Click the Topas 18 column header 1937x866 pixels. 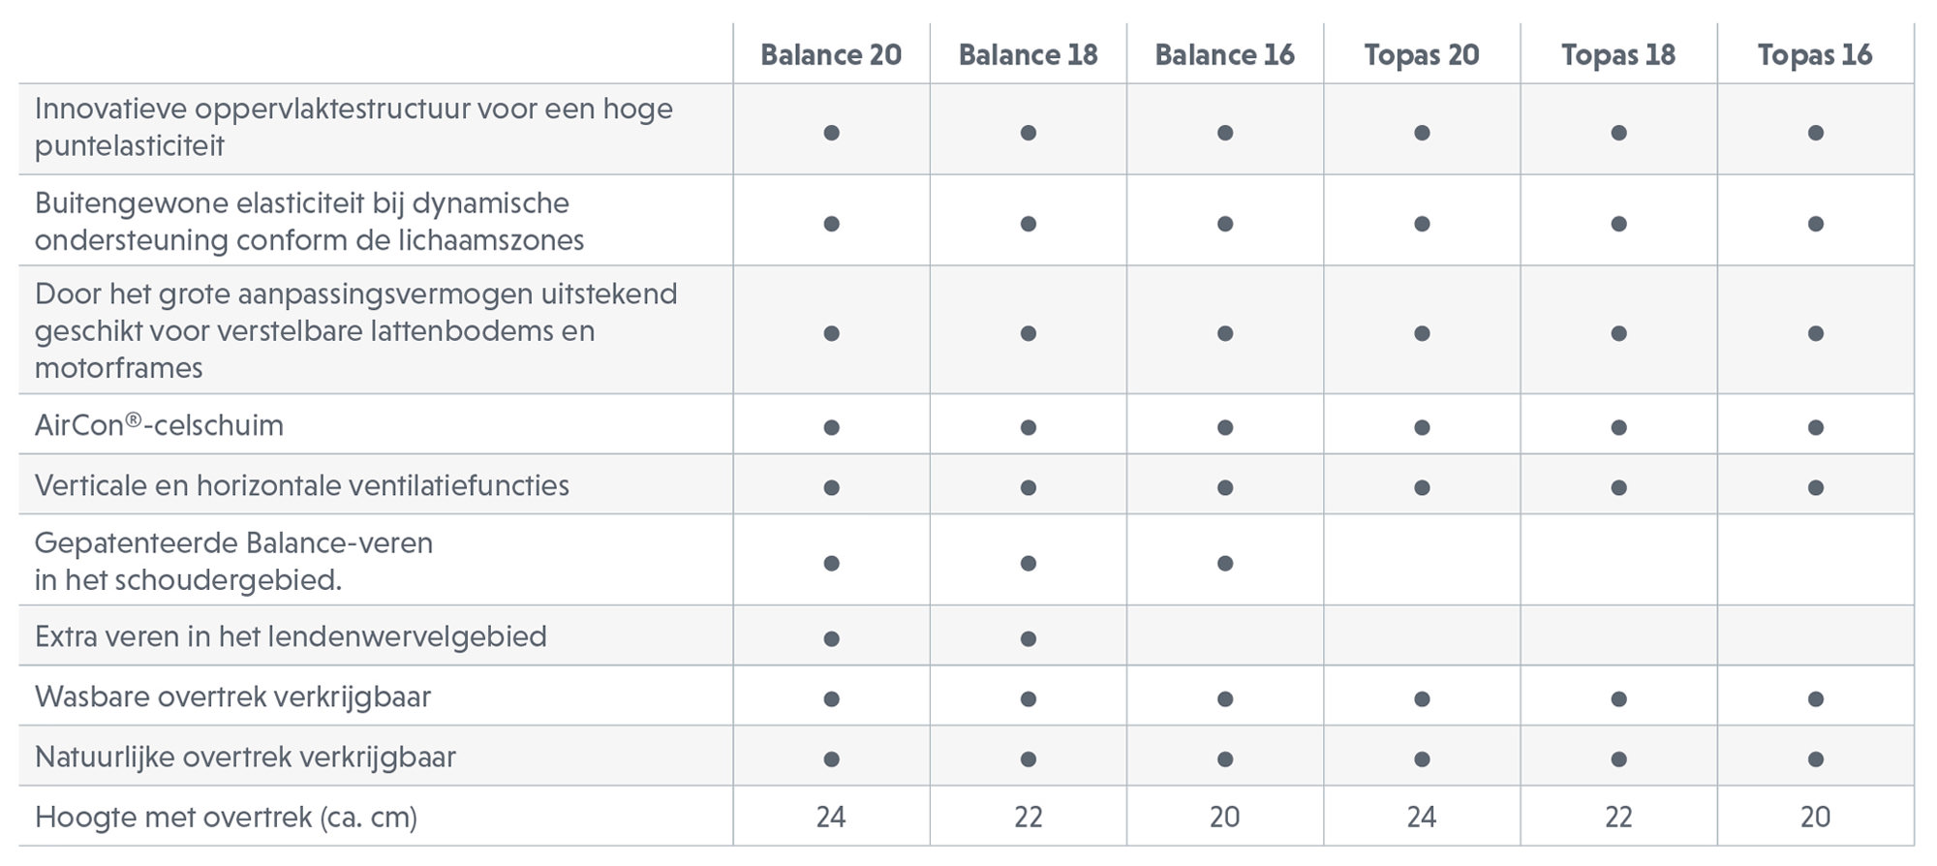(x=1618, y=55)
